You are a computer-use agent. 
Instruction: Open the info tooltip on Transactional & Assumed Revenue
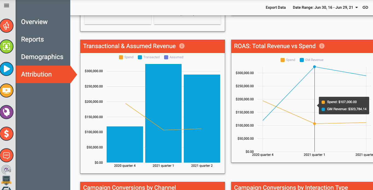click(182, 46)
